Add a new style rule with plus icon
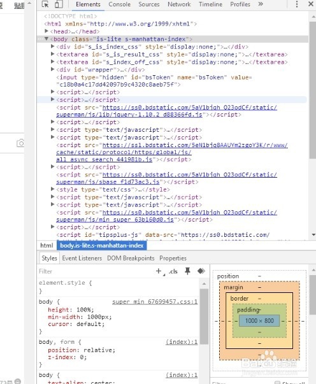This screenshot has height=384, width=316. point(159,271)
